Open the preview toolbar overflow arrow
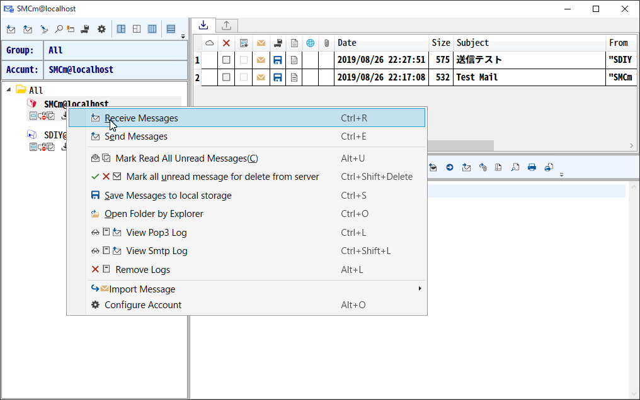This screenshot has height=400, width=640. click(562, 175)
